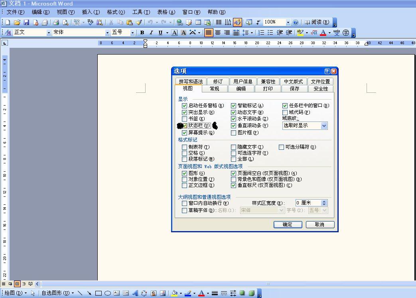Open the 表格 menu

[x=166, y=12]
